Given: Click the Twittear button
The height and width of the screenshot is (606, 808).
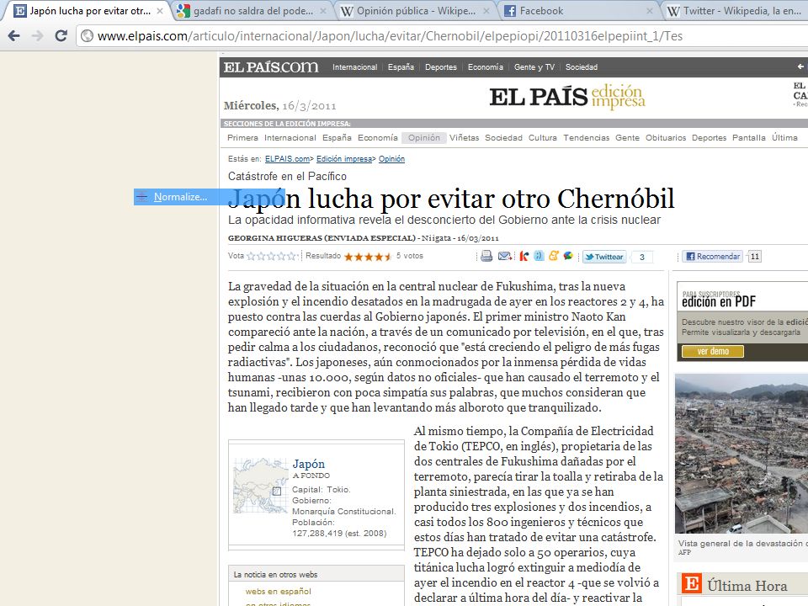Looking at the screenshot, I should click(604, 257).
